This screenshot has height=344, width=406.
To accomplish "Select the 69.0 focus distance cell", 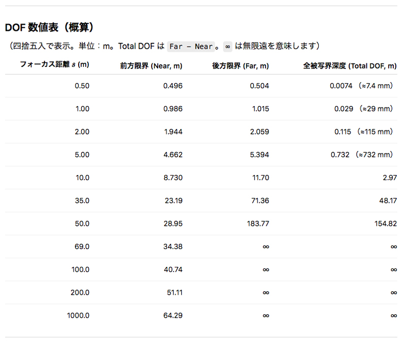I will point(81,246).
